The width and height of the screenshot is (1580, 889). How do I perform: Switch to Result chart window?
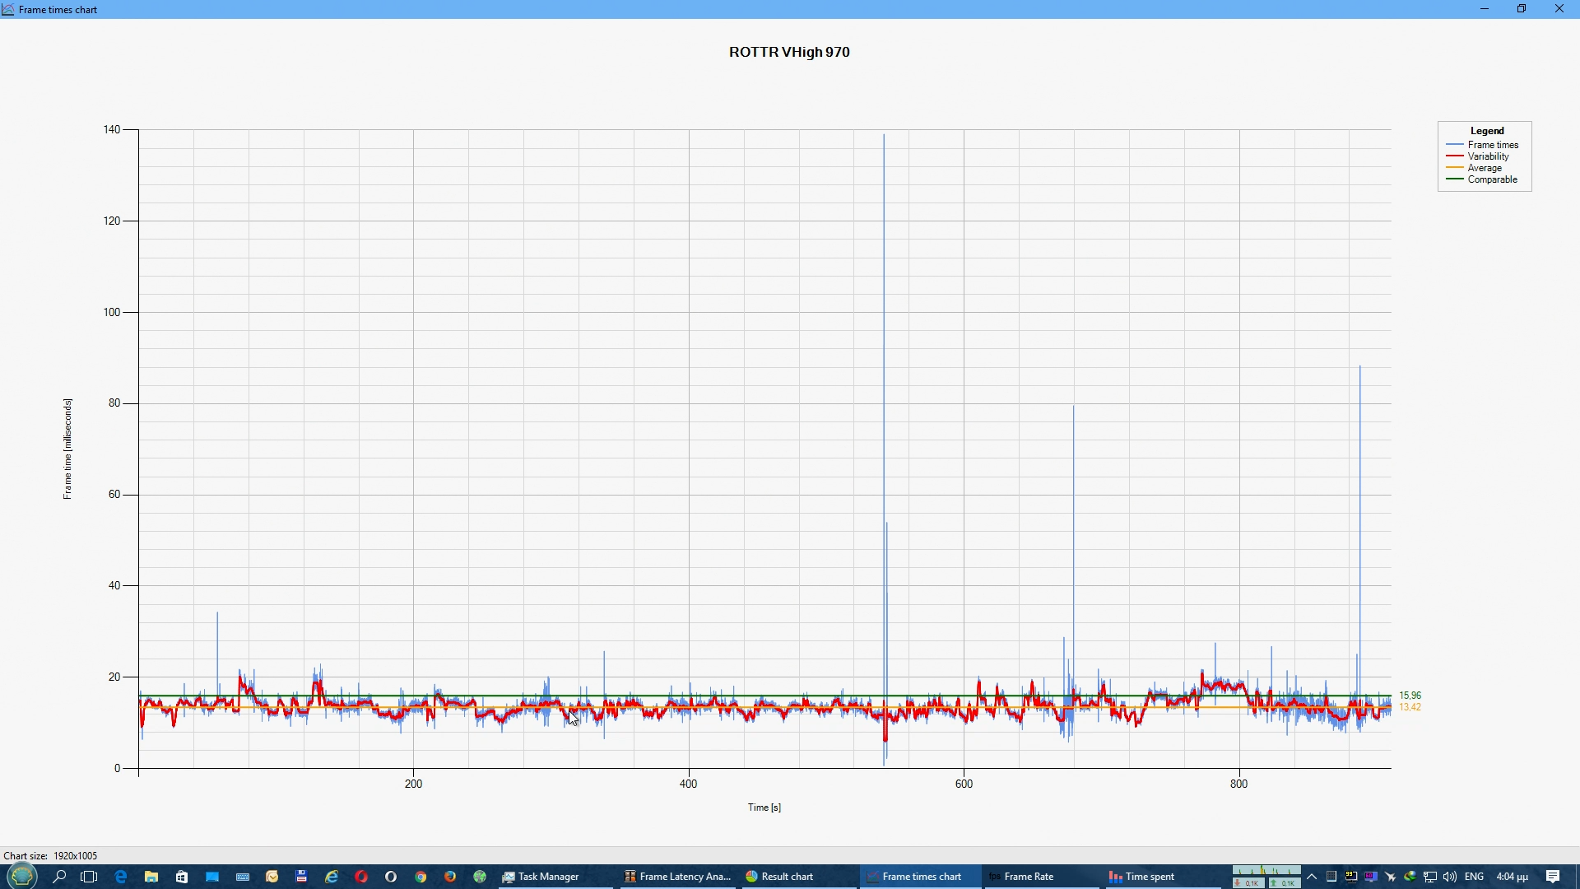point(797,877)
